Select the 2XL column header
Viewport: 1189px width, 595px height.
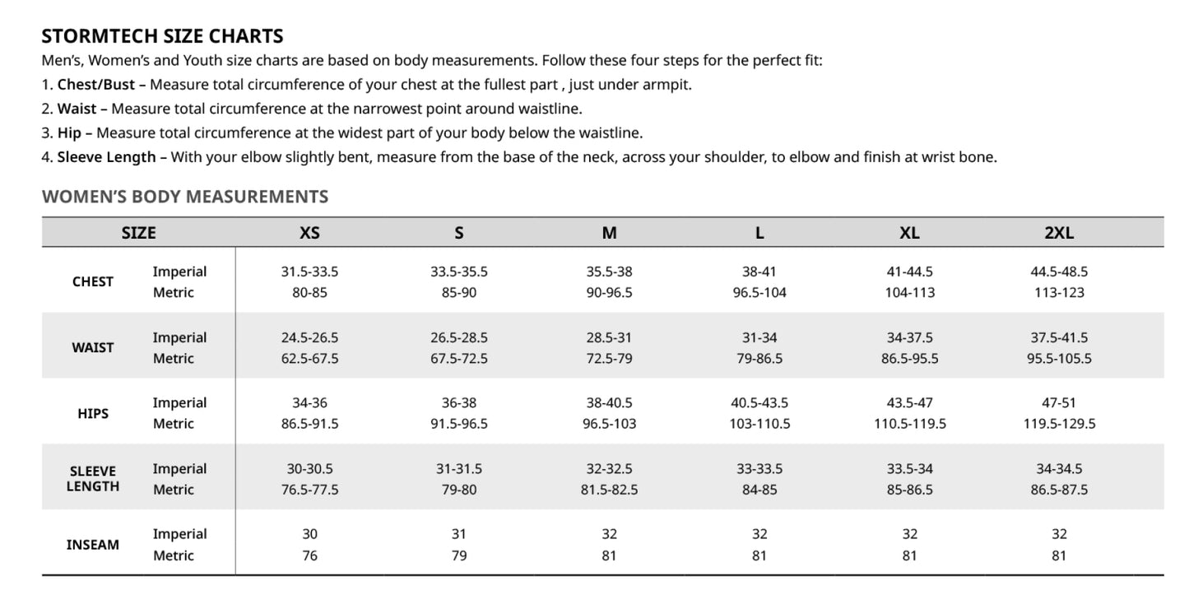[1059, 233]
